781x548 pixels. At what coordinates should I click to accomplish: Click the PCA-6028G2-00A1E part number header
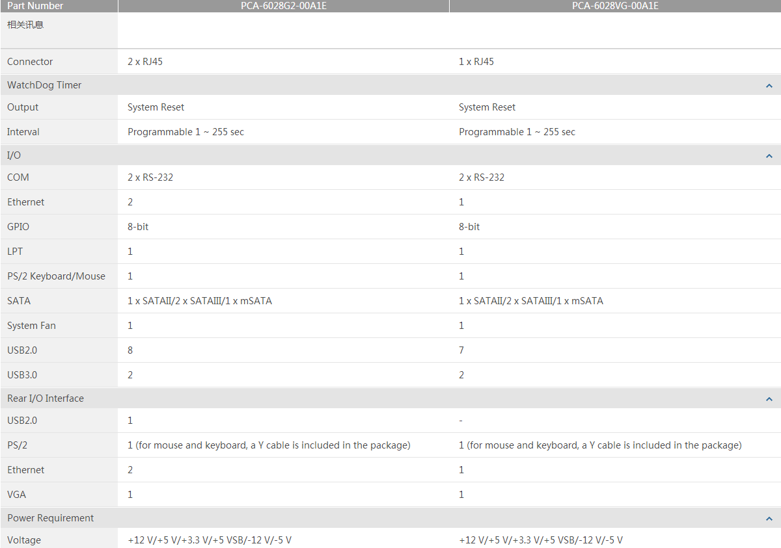[x=283, y=6]
